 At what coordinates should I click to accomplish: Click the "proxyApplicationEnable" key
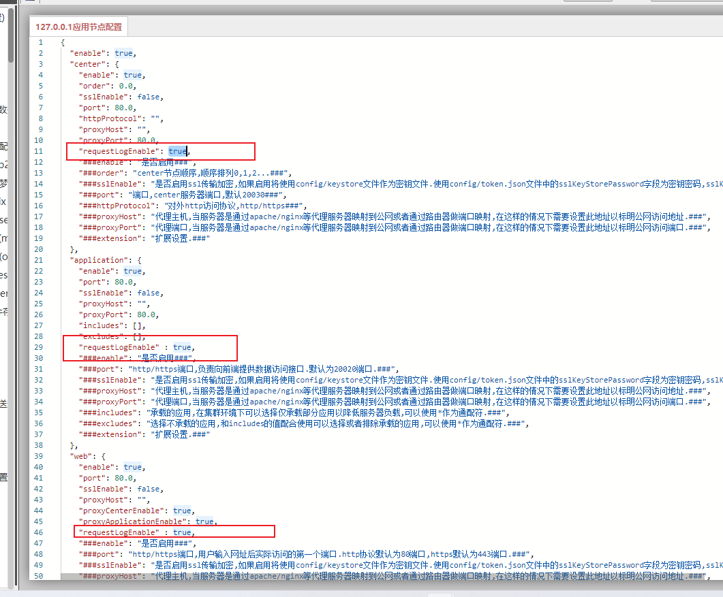pyautogui.click(x=133, y=522)
